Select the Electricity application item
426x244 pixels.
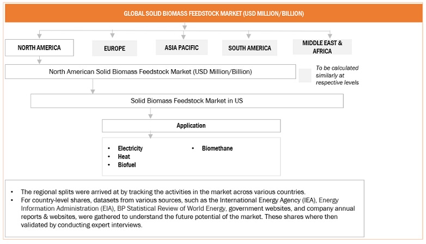coord(130,148)
